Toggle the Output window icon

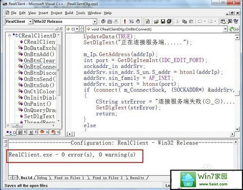pos(230,21)
